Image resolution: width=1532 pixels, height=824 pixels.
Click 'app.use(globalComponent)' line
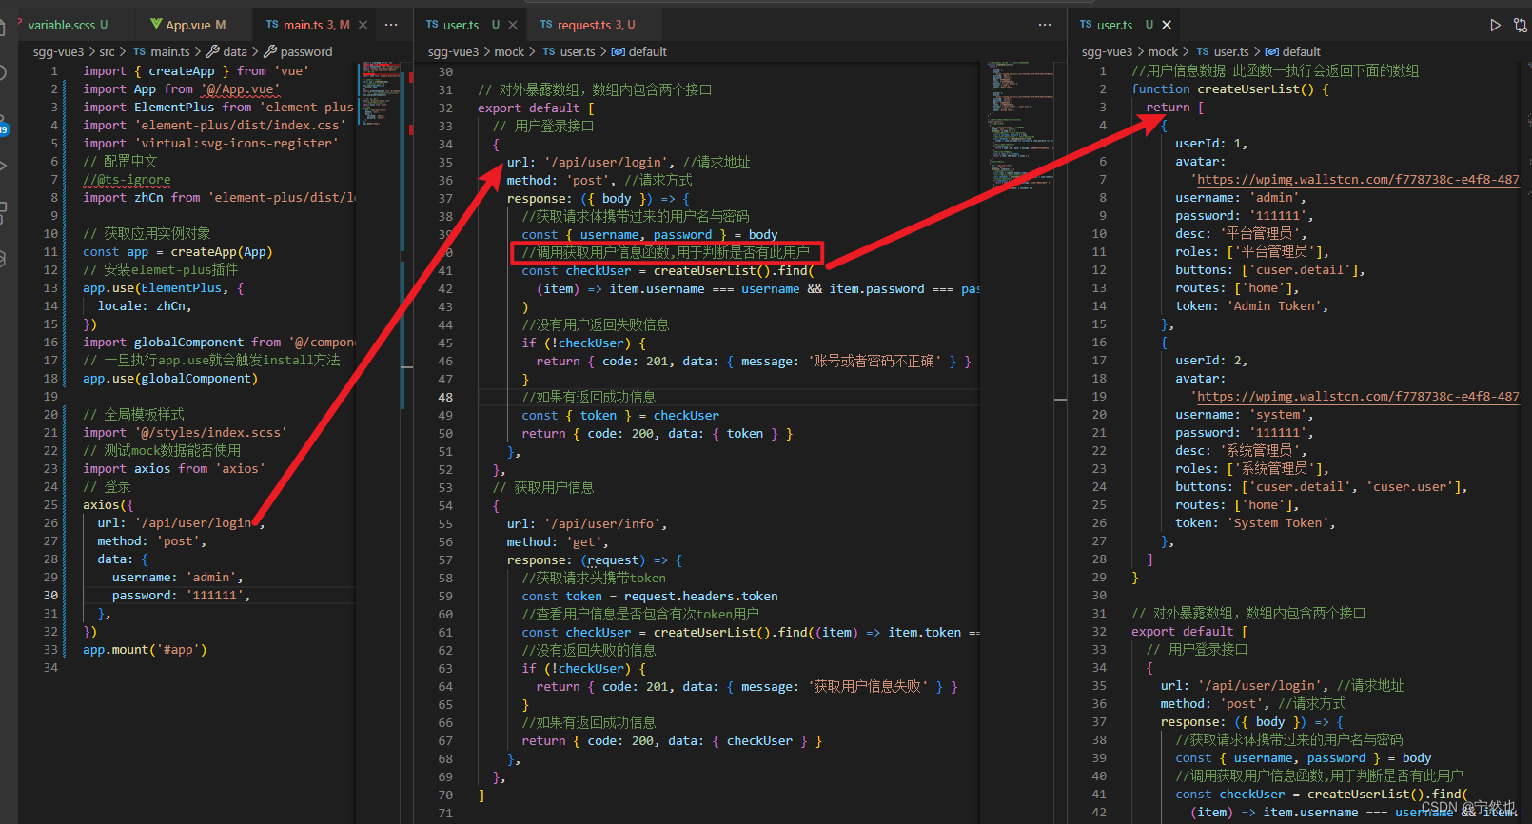click(170, 378)
